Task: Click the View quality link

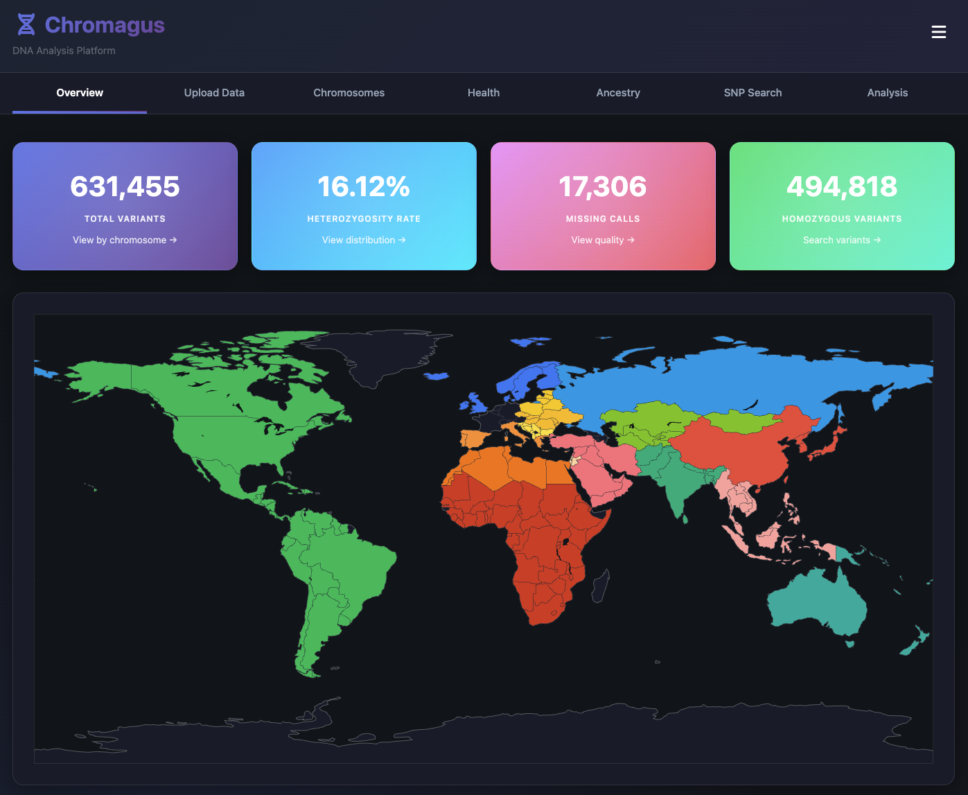Action: click(x=602, y=240)
